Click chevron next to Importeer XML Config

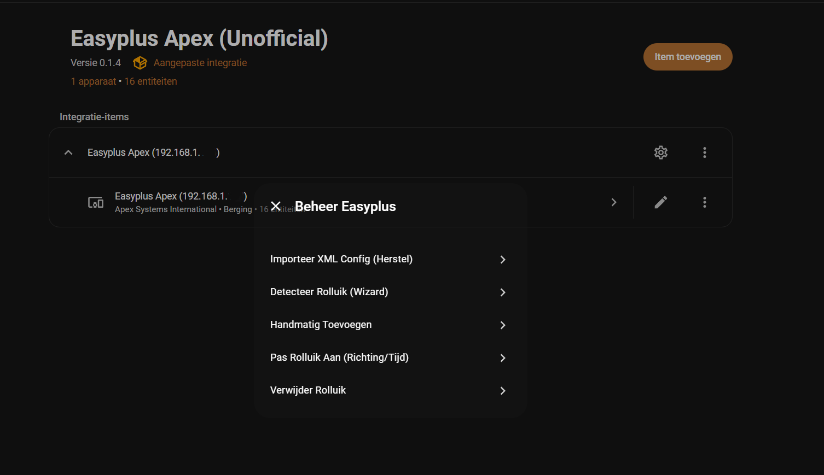point(503,260)
